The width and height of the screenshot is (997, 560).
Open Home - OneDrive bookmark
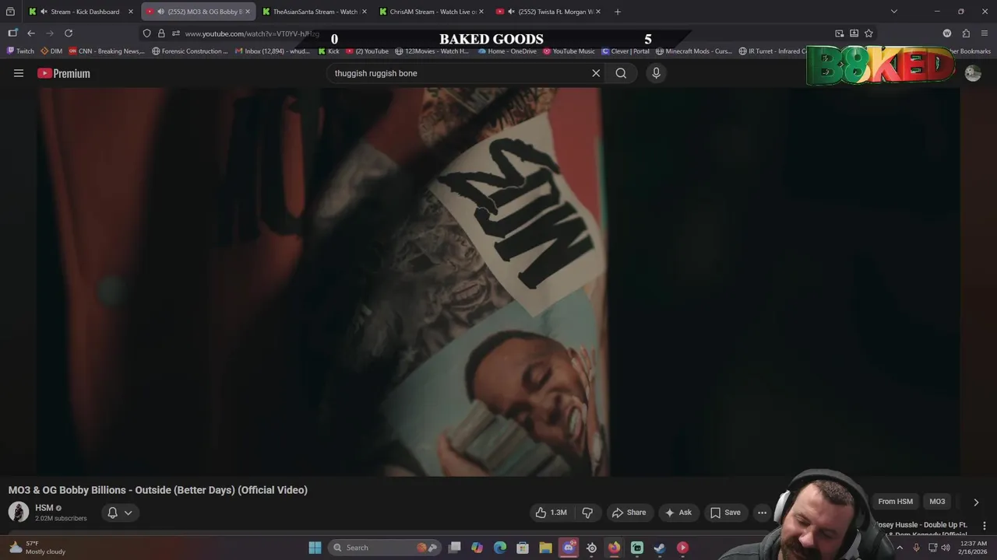507,51
